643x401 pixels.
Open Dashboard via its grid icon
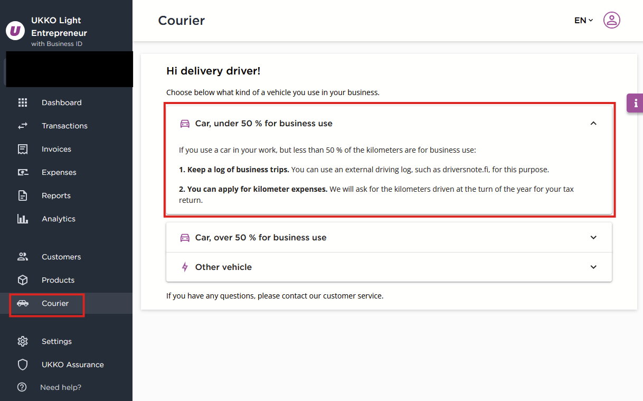click(x=22, y=102)
